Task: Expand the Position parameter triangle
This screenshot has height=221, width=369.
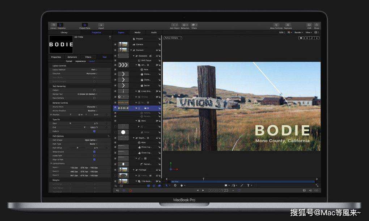Action: point(51,115)
